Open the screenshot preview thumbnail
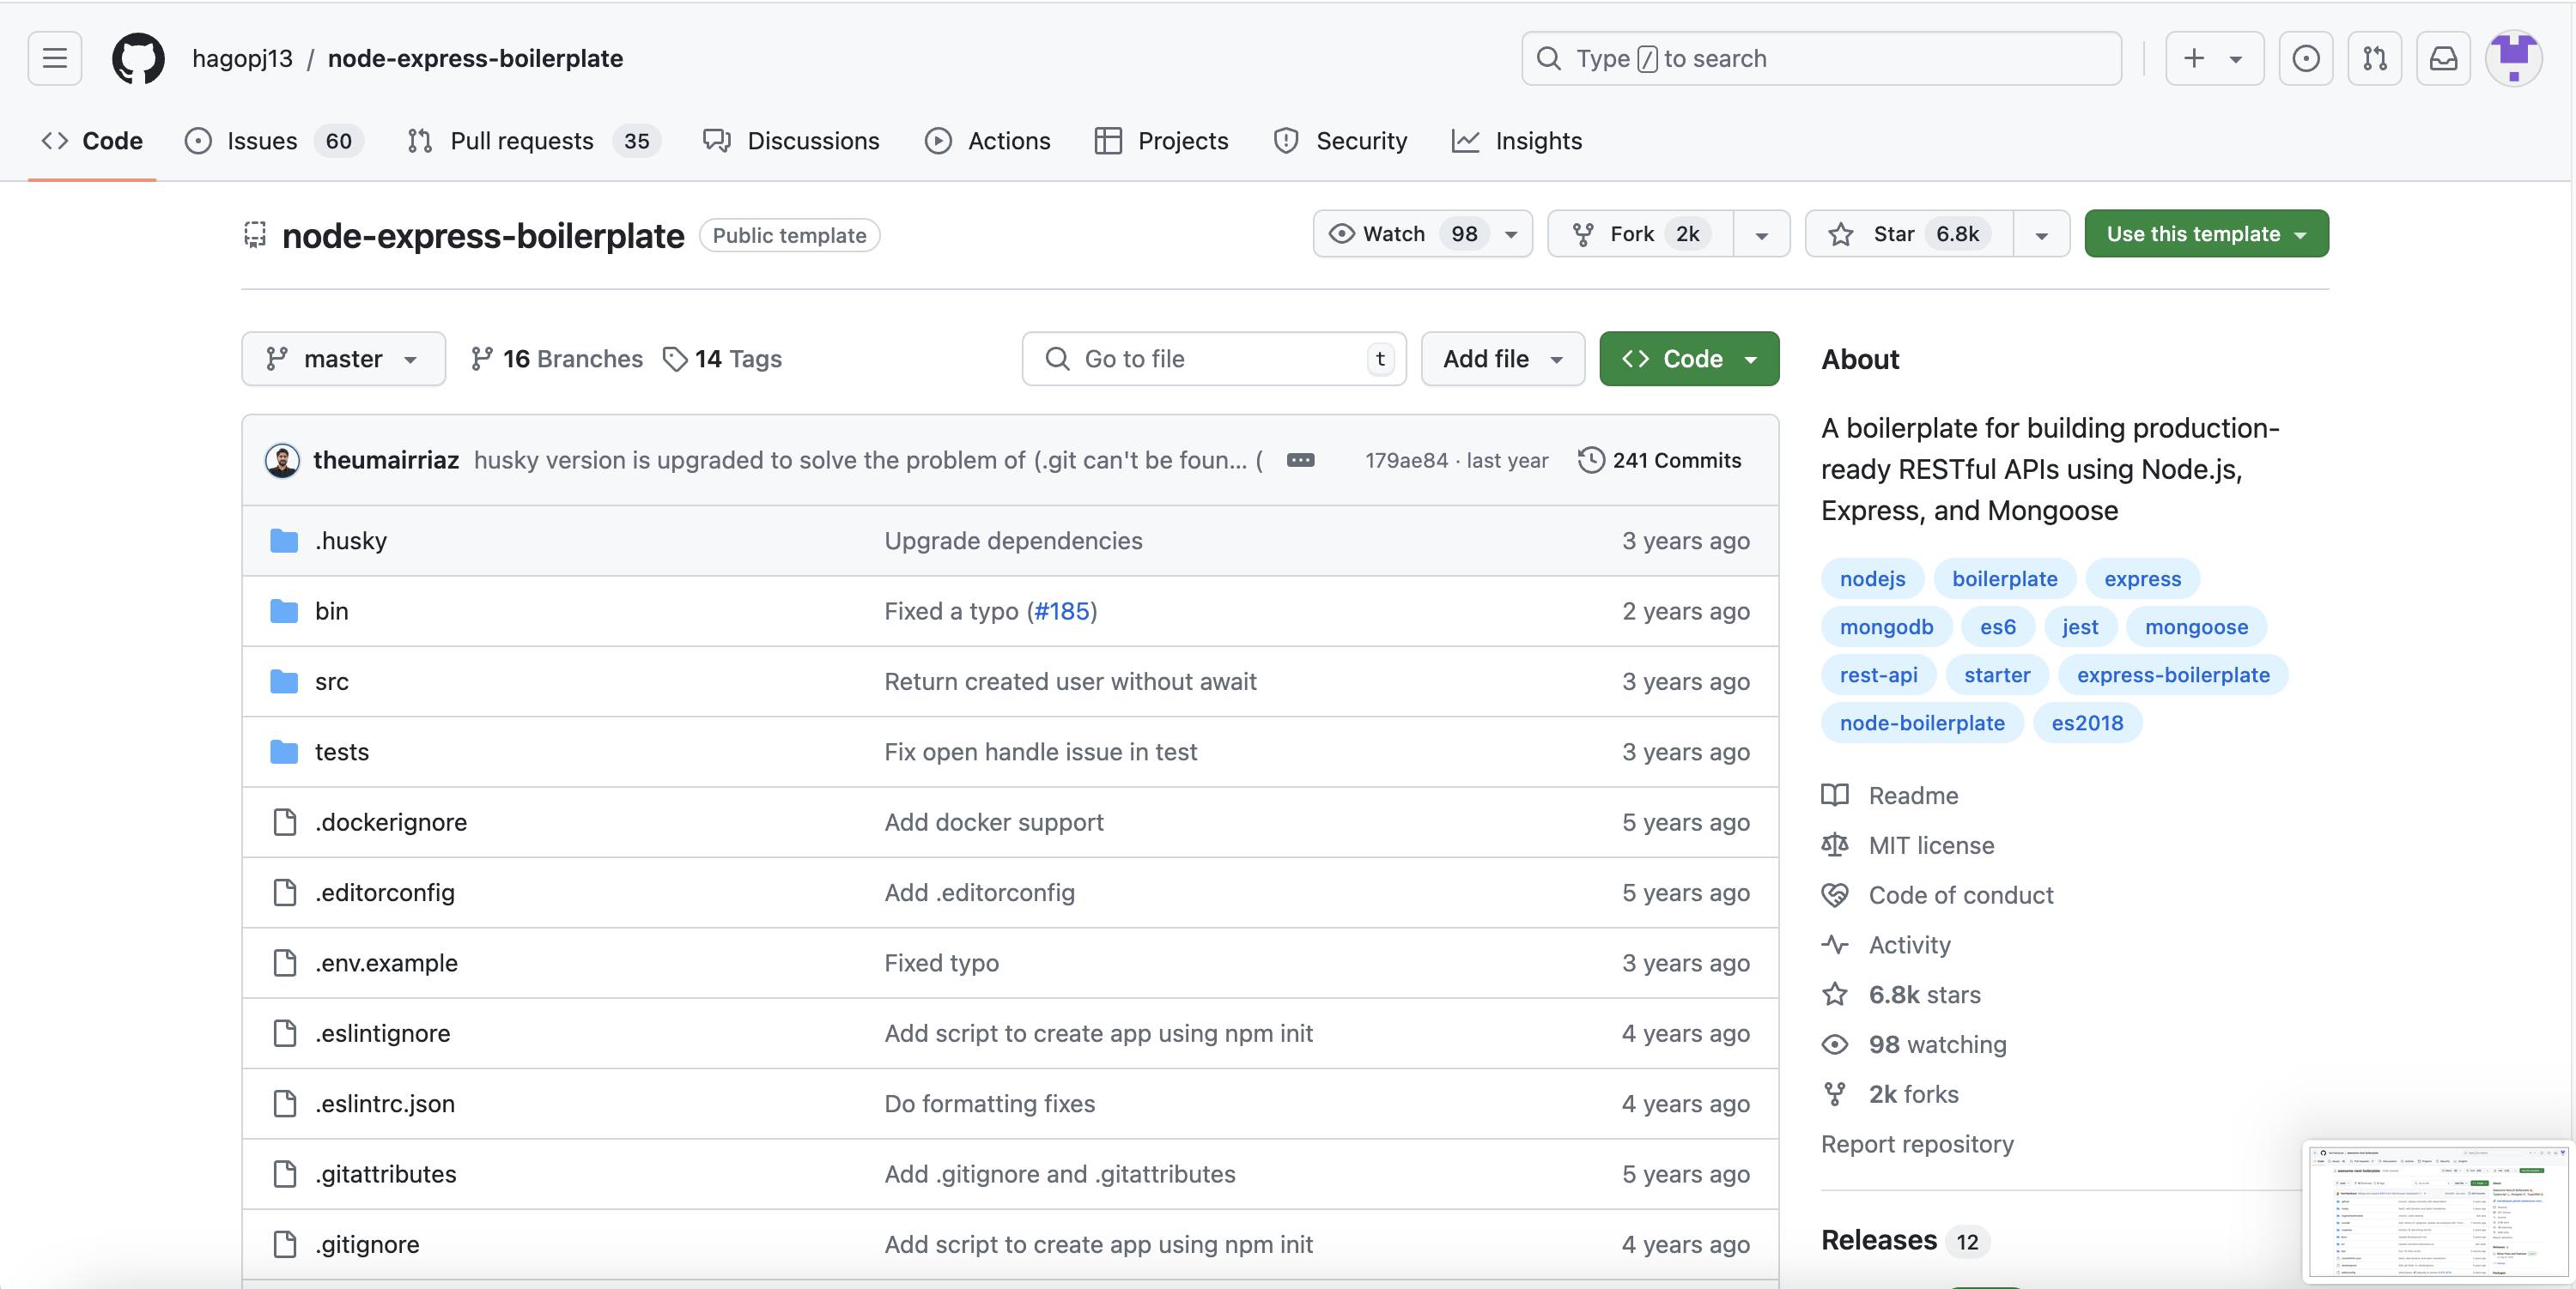Image resolution: width=2576 pixels, height=1289 pixels. pos(2437,1211)
